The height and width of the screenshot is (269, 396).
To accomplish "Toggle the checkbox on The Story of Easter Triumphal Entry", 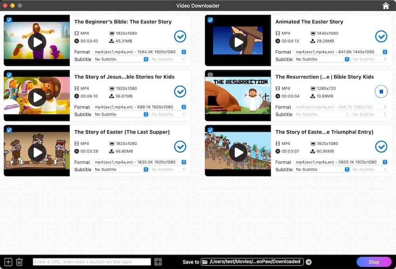I will click(x=210, y=130).
